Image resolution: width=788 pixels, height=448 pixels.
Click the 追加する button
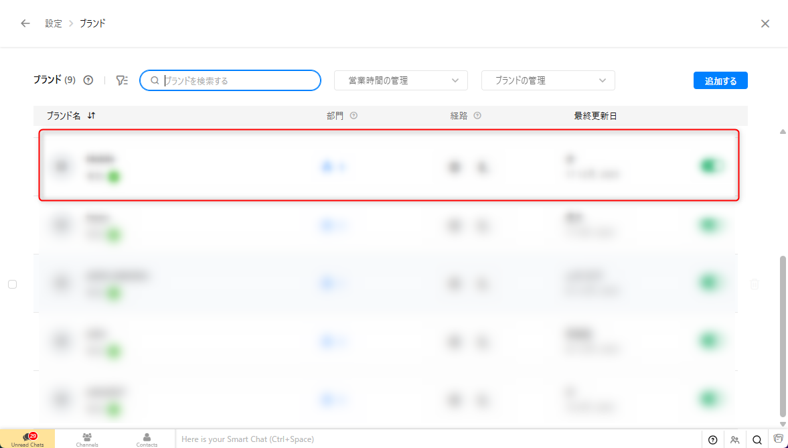click(720, 80)
